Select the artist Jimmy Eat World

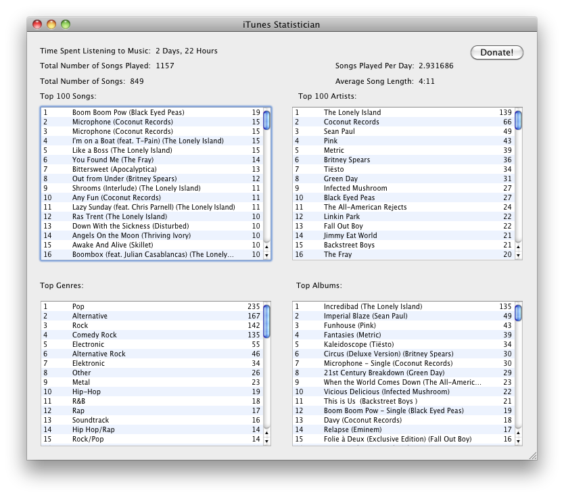(x=404, y=235)
